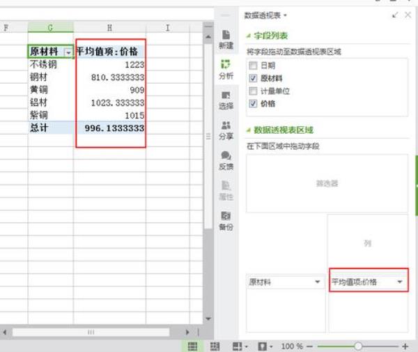This screenshot has height=352, width=418.
Task: Select column F header
Action: 14,27
